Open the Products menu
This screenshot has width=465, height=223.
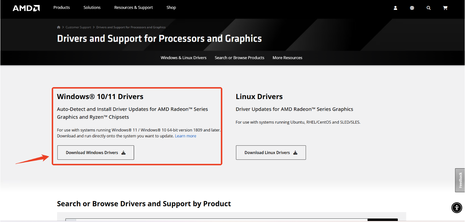click(x=62, y=8)
